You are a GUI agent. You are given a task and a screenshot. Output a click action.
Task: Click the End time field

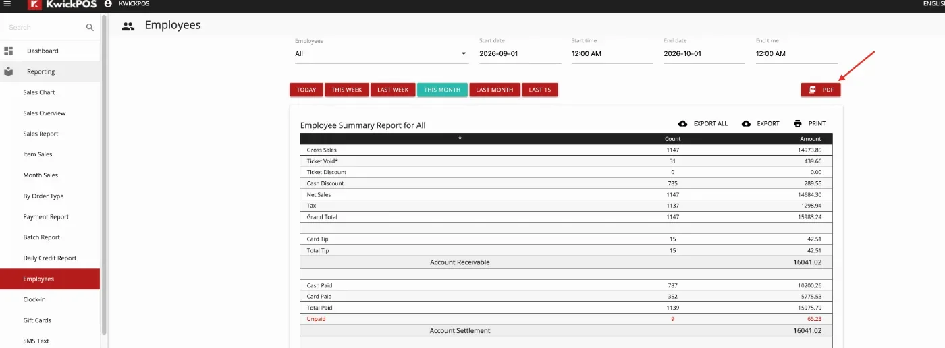(796, 53)
